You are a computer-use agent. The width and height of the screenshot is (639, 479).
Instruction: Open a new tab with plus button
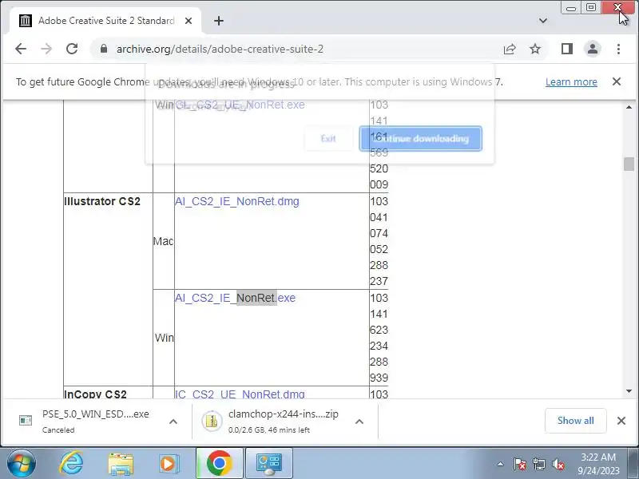[219, 21]
